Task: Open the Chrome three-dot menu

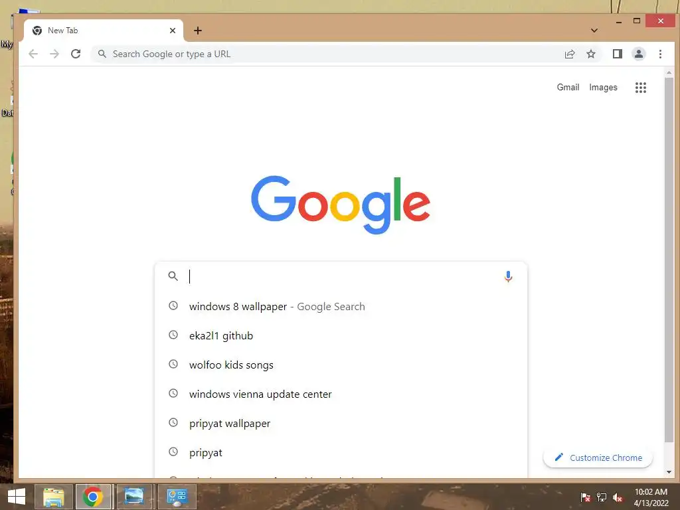Action: [660, 54]
